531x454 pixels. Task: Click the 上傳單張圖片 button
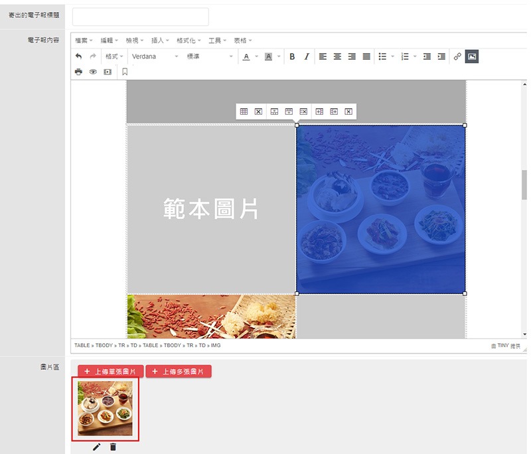110,372
